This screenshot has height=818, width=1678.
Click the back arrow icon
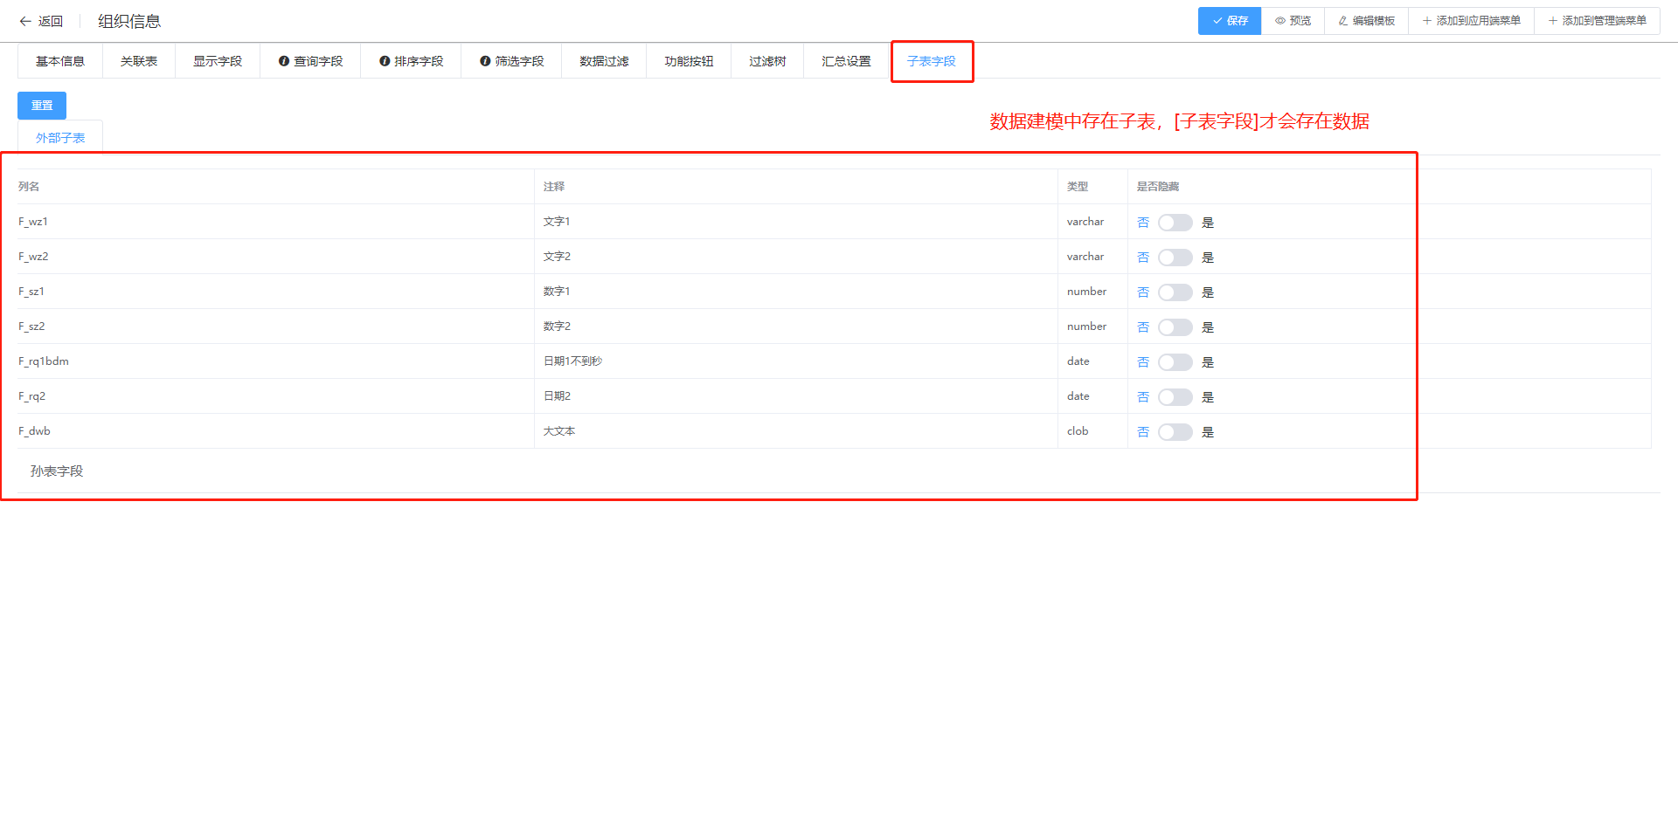[x=25, y=21]
